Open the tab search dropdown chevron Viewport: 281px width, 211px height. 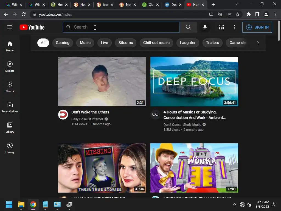[x=237, y=4]
